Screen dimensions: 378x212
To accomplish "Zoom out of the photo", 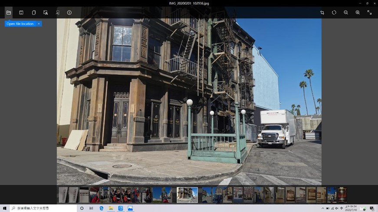I will 346,13.
